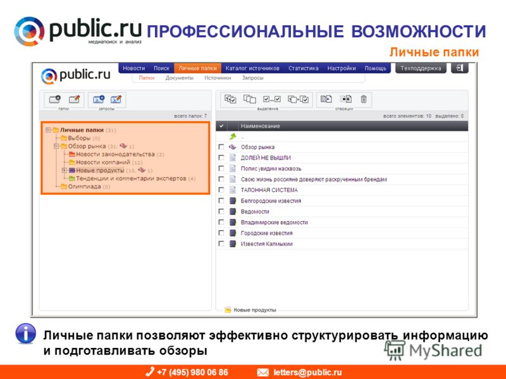Check the ТАЛОННАЯ СИСТЕМА checkbox

[221, 190]
